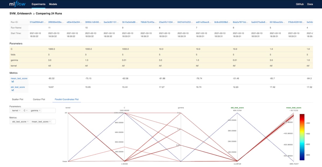Click std_test_score value 16.87

point(51,87)
